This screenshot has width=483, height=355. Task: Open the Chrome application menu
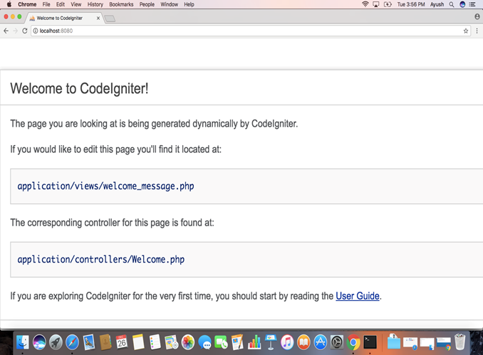tap(27, 4)
